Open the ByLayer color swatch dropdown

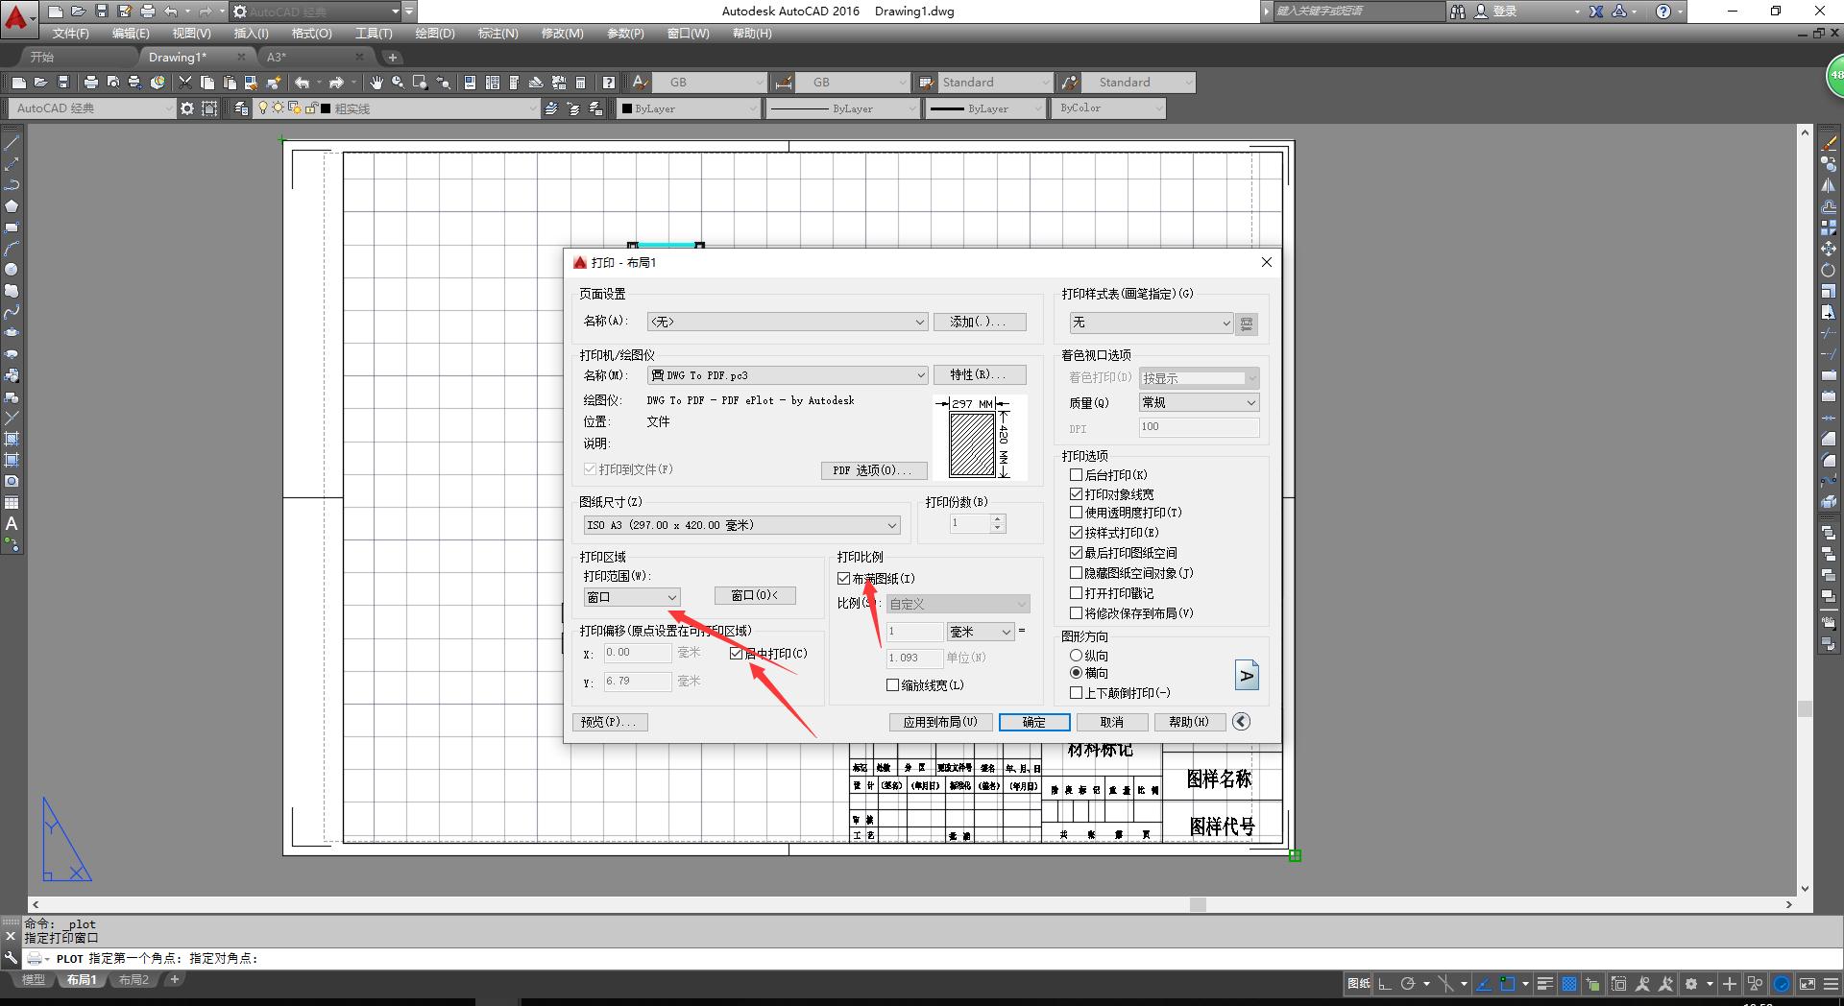tap(688, 108)
